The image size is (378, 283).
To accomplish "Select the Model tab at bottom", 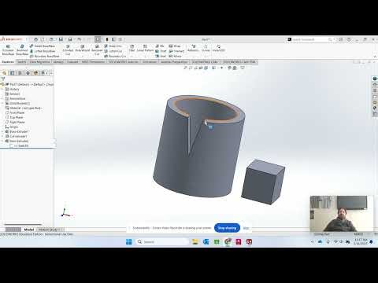I will coord(29,230).
